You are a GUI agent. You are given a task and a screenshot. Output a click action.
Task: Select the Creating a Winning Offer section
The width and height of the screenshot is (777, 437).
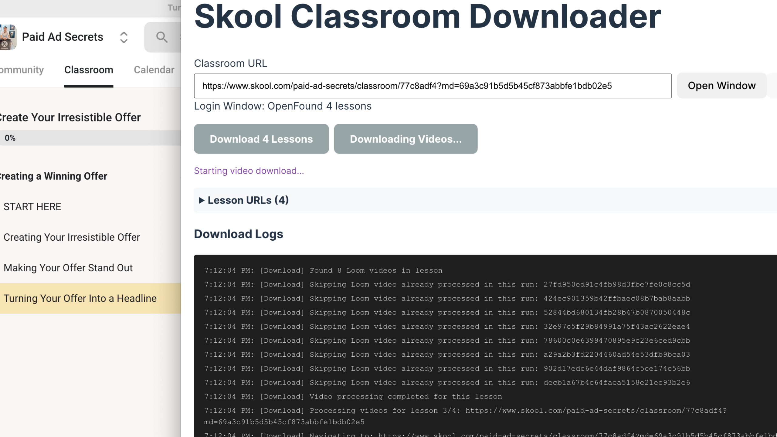[x=53, y=176]
